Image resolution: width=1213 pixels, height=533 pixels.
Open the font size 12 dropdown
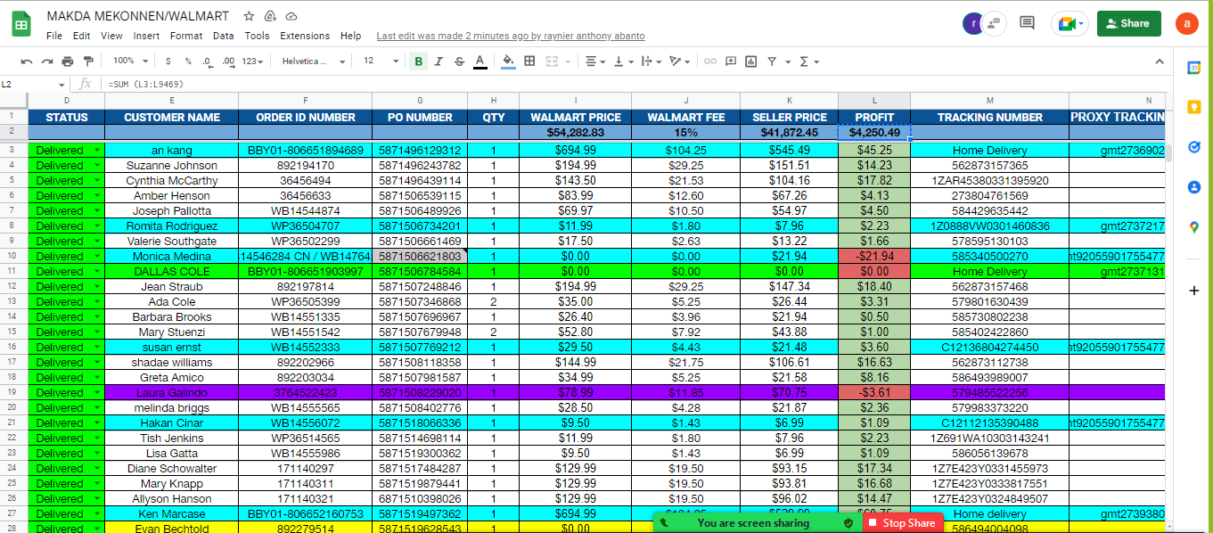(380, 61)
